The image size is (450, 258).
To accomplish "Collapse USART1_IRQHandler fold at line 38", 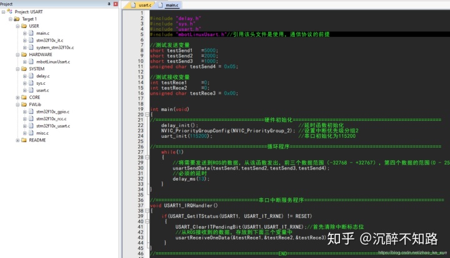I will [147, 211].
